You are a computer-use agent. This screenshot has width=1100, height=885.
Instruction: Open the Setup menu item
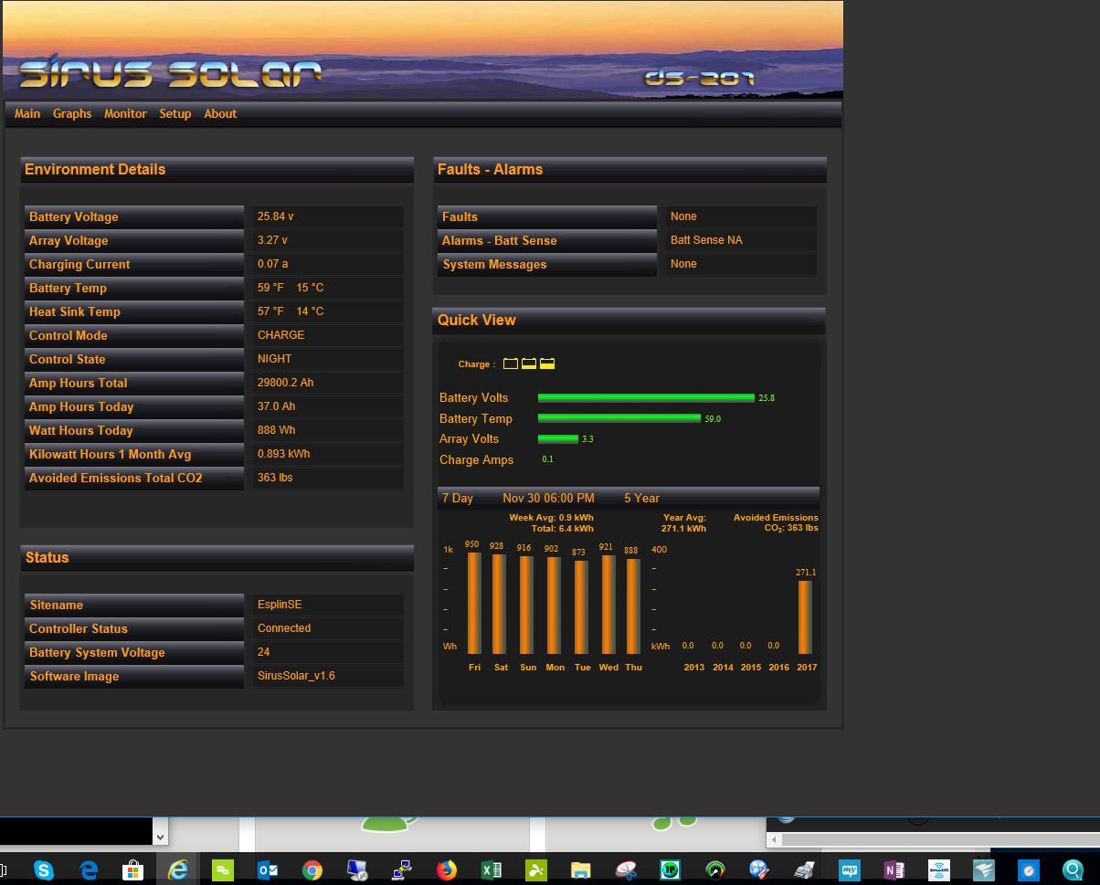pyautogui.click(x=175, y=114)
